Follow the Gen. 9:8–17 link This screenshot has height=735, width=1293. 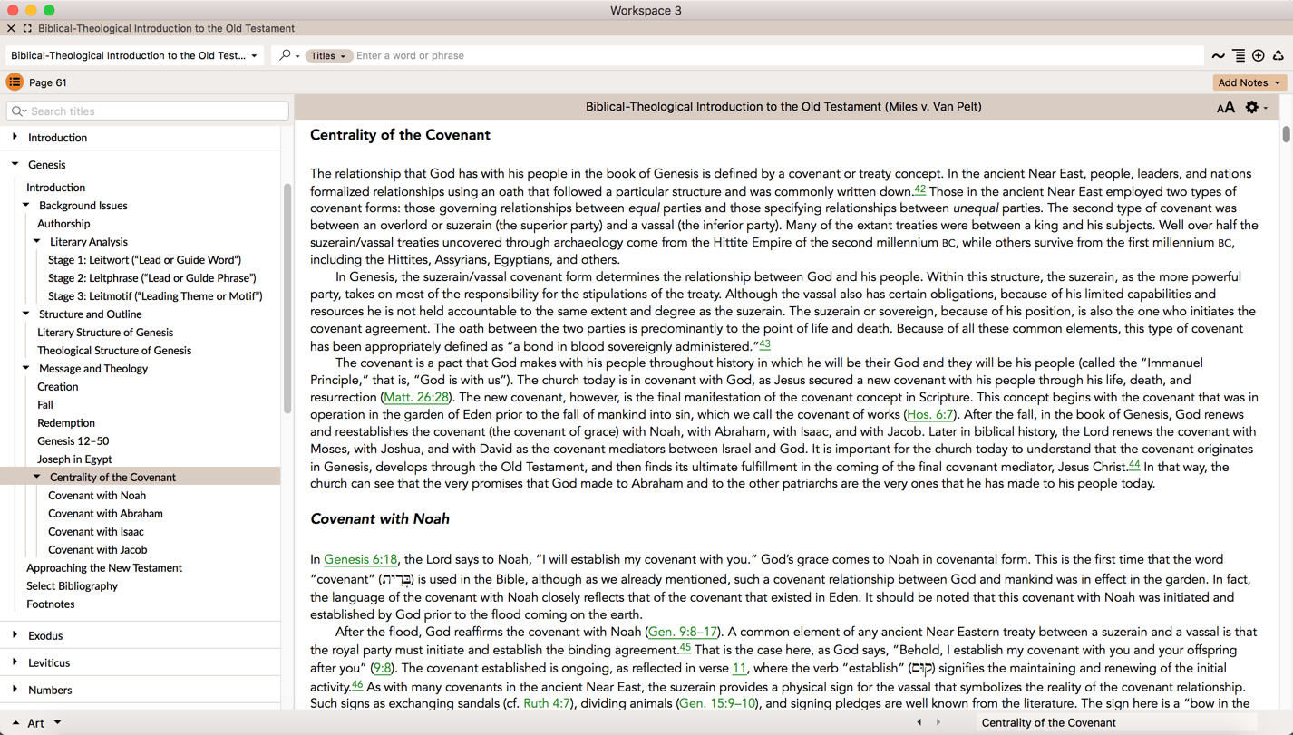[x=683, y=632]
